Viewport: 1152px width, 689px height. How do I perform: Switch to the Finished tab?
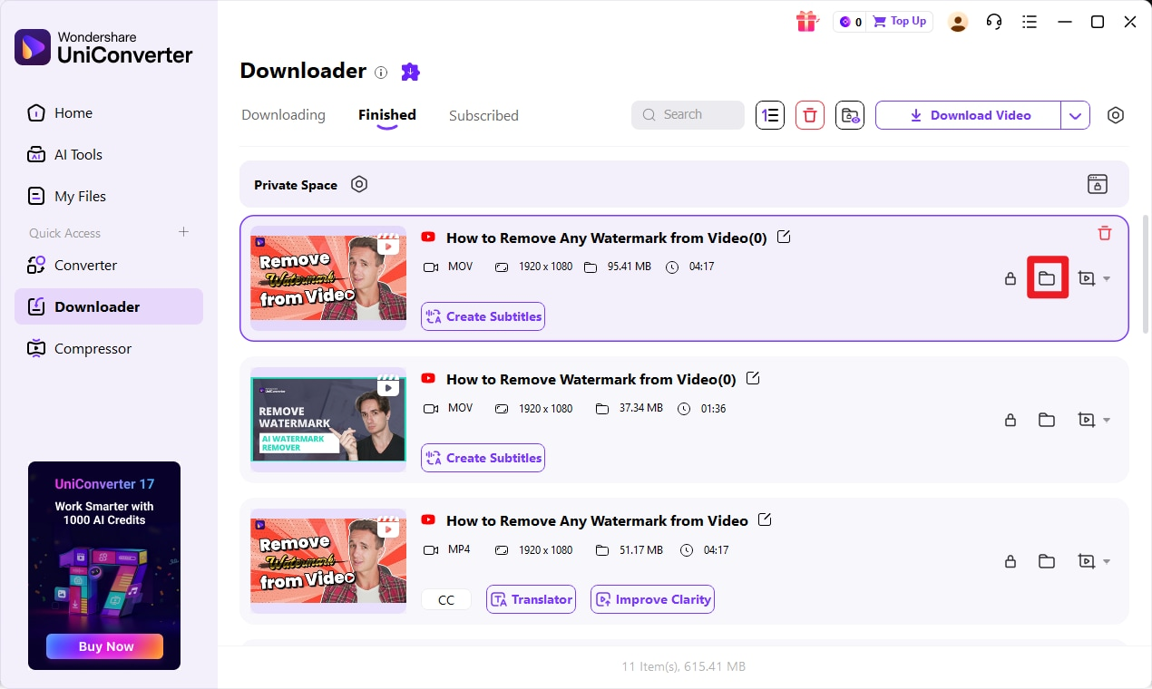point(387,115)
